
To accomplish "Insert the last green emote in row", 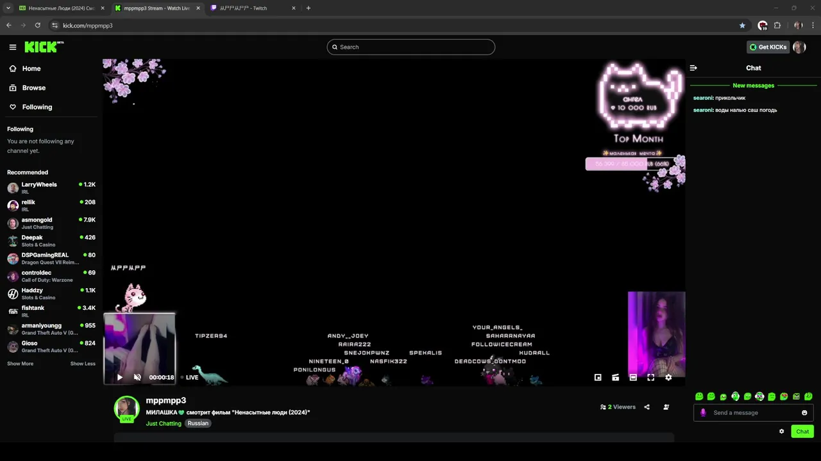I will [808, 396].
